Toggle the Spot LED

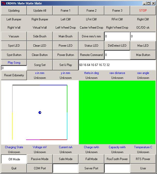click(x=14, y=46)
